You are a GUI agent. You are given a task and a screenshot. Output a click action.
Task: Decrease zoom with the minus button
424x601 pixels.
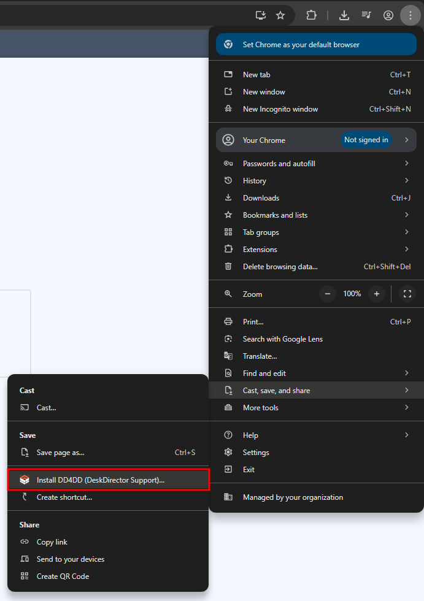coord(328,294)
